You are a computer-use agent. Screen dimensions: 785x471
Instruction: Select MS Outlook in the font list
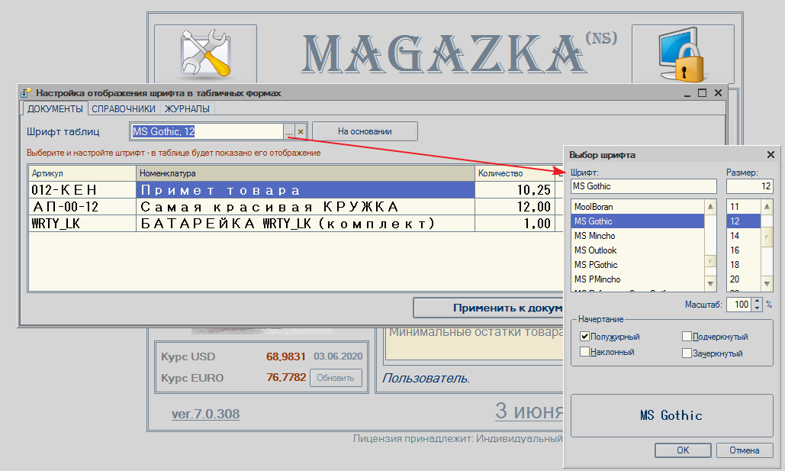click(x=638, y=250)
